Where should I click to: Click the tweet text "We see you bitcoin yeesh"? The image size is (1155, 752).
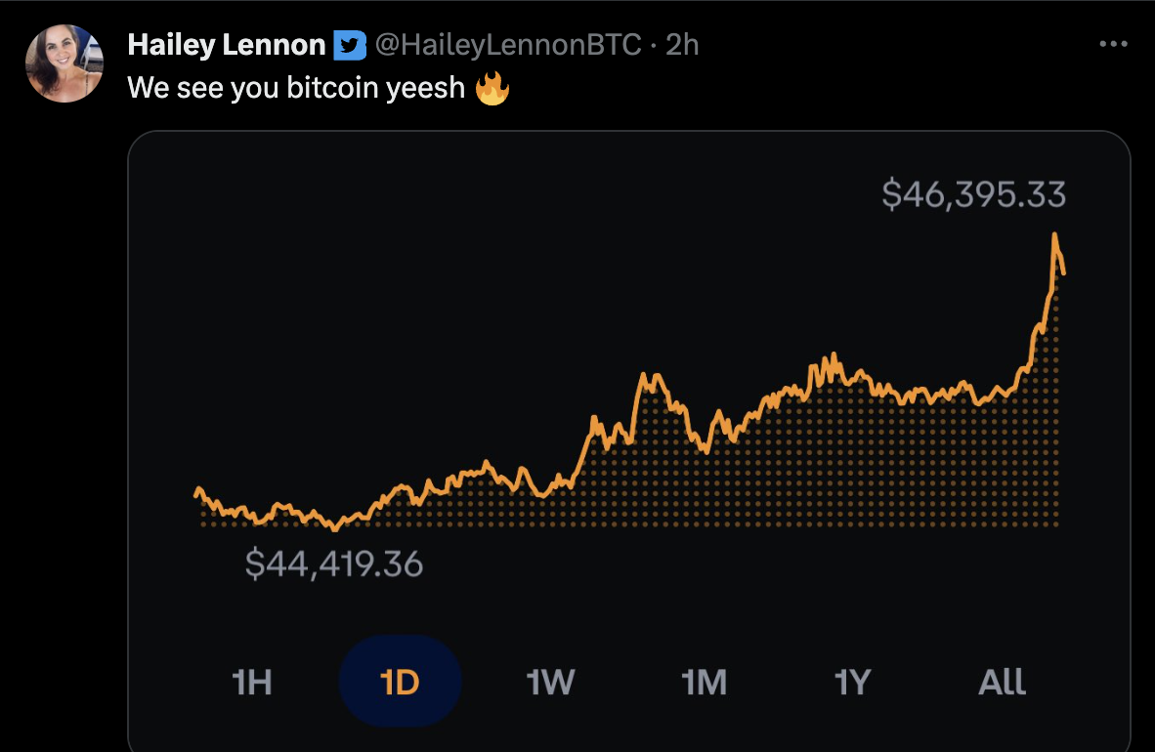click(296, 89)
